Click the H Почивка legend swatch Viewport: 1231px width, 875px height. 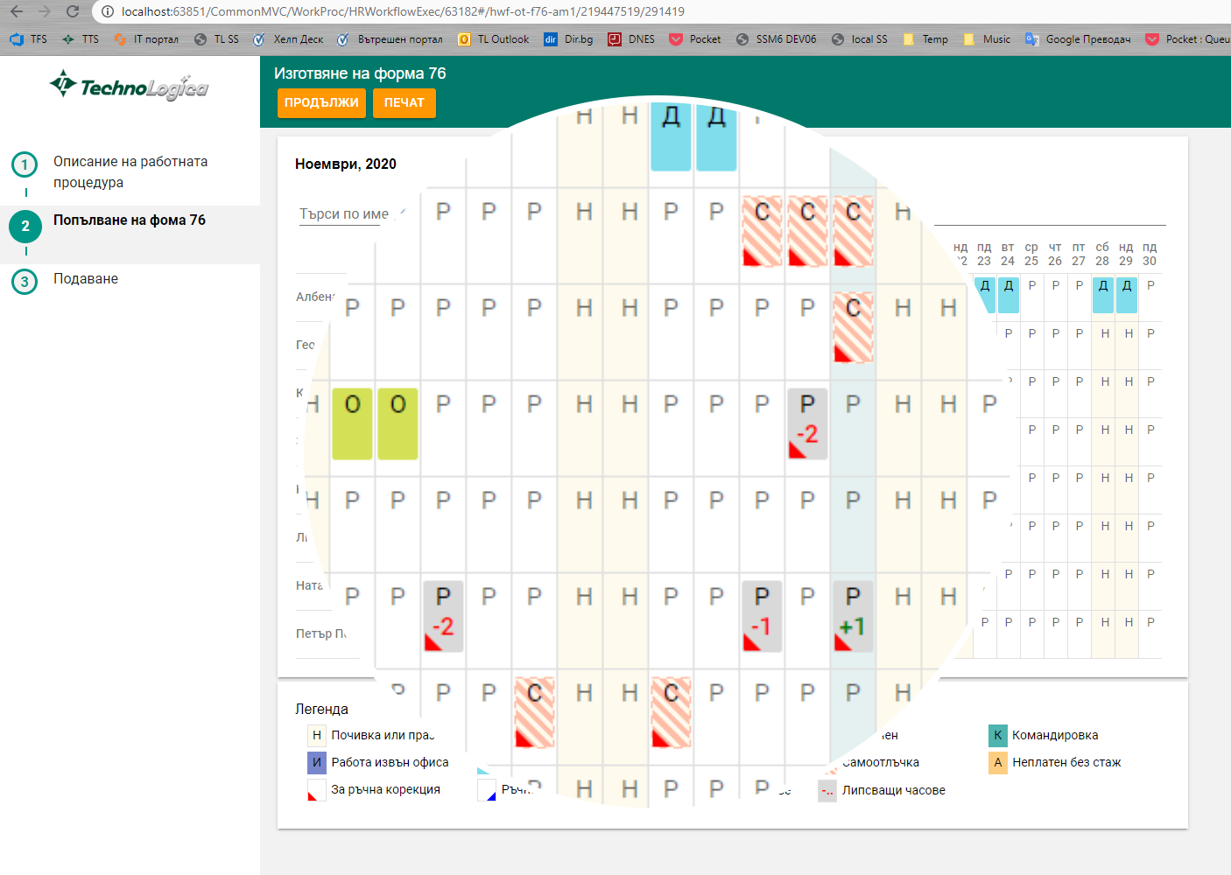coord(317,735)
